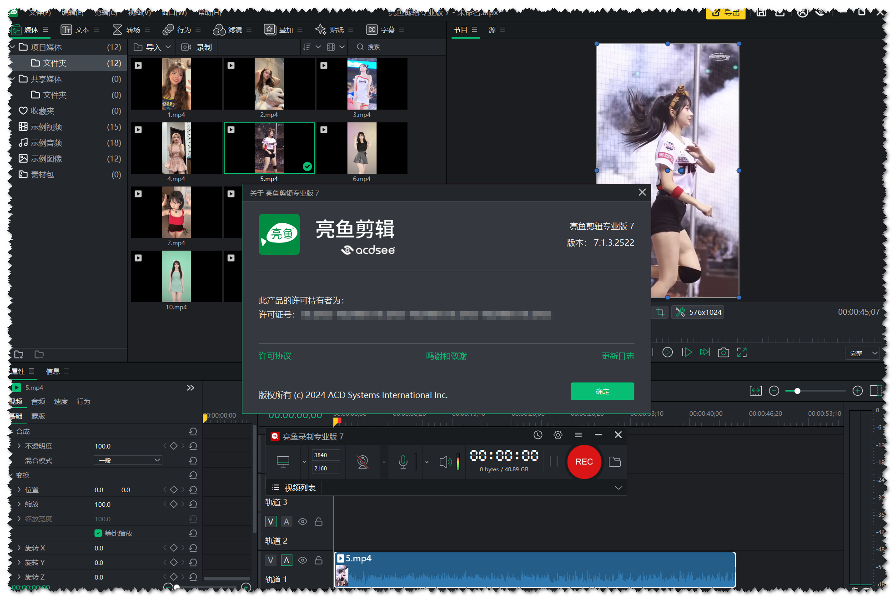
Task: Open the 混合模式 blend mode dropdown
Action: coord(128,460)
